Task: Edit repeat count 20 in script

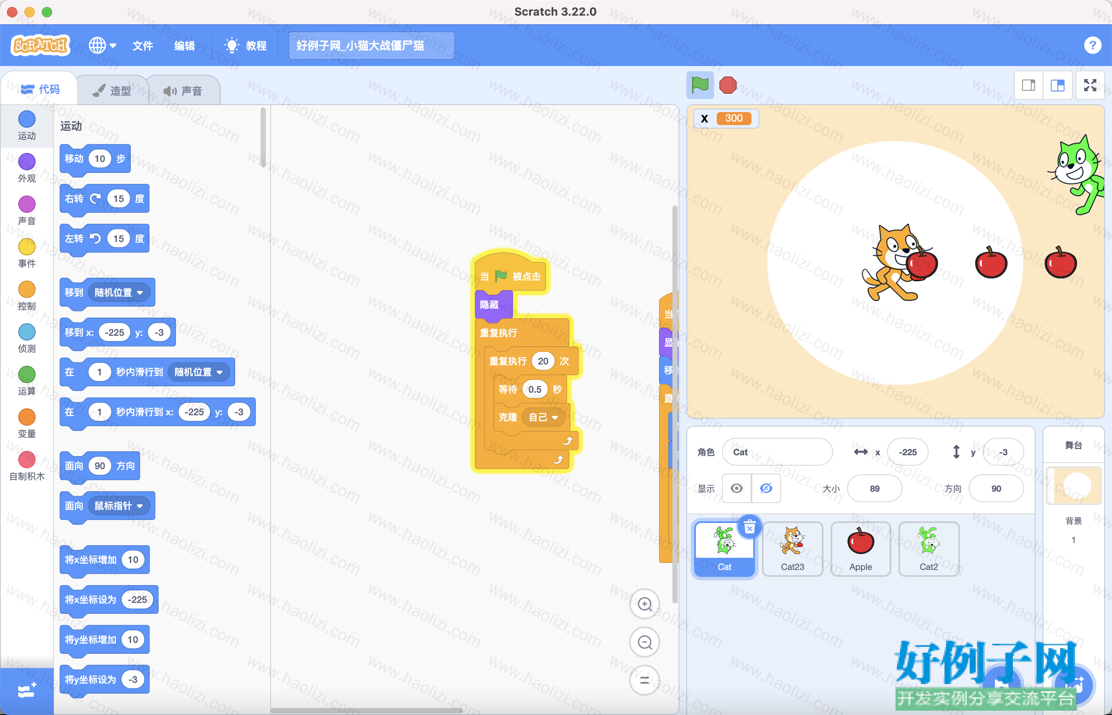Action: coord(543,361)
